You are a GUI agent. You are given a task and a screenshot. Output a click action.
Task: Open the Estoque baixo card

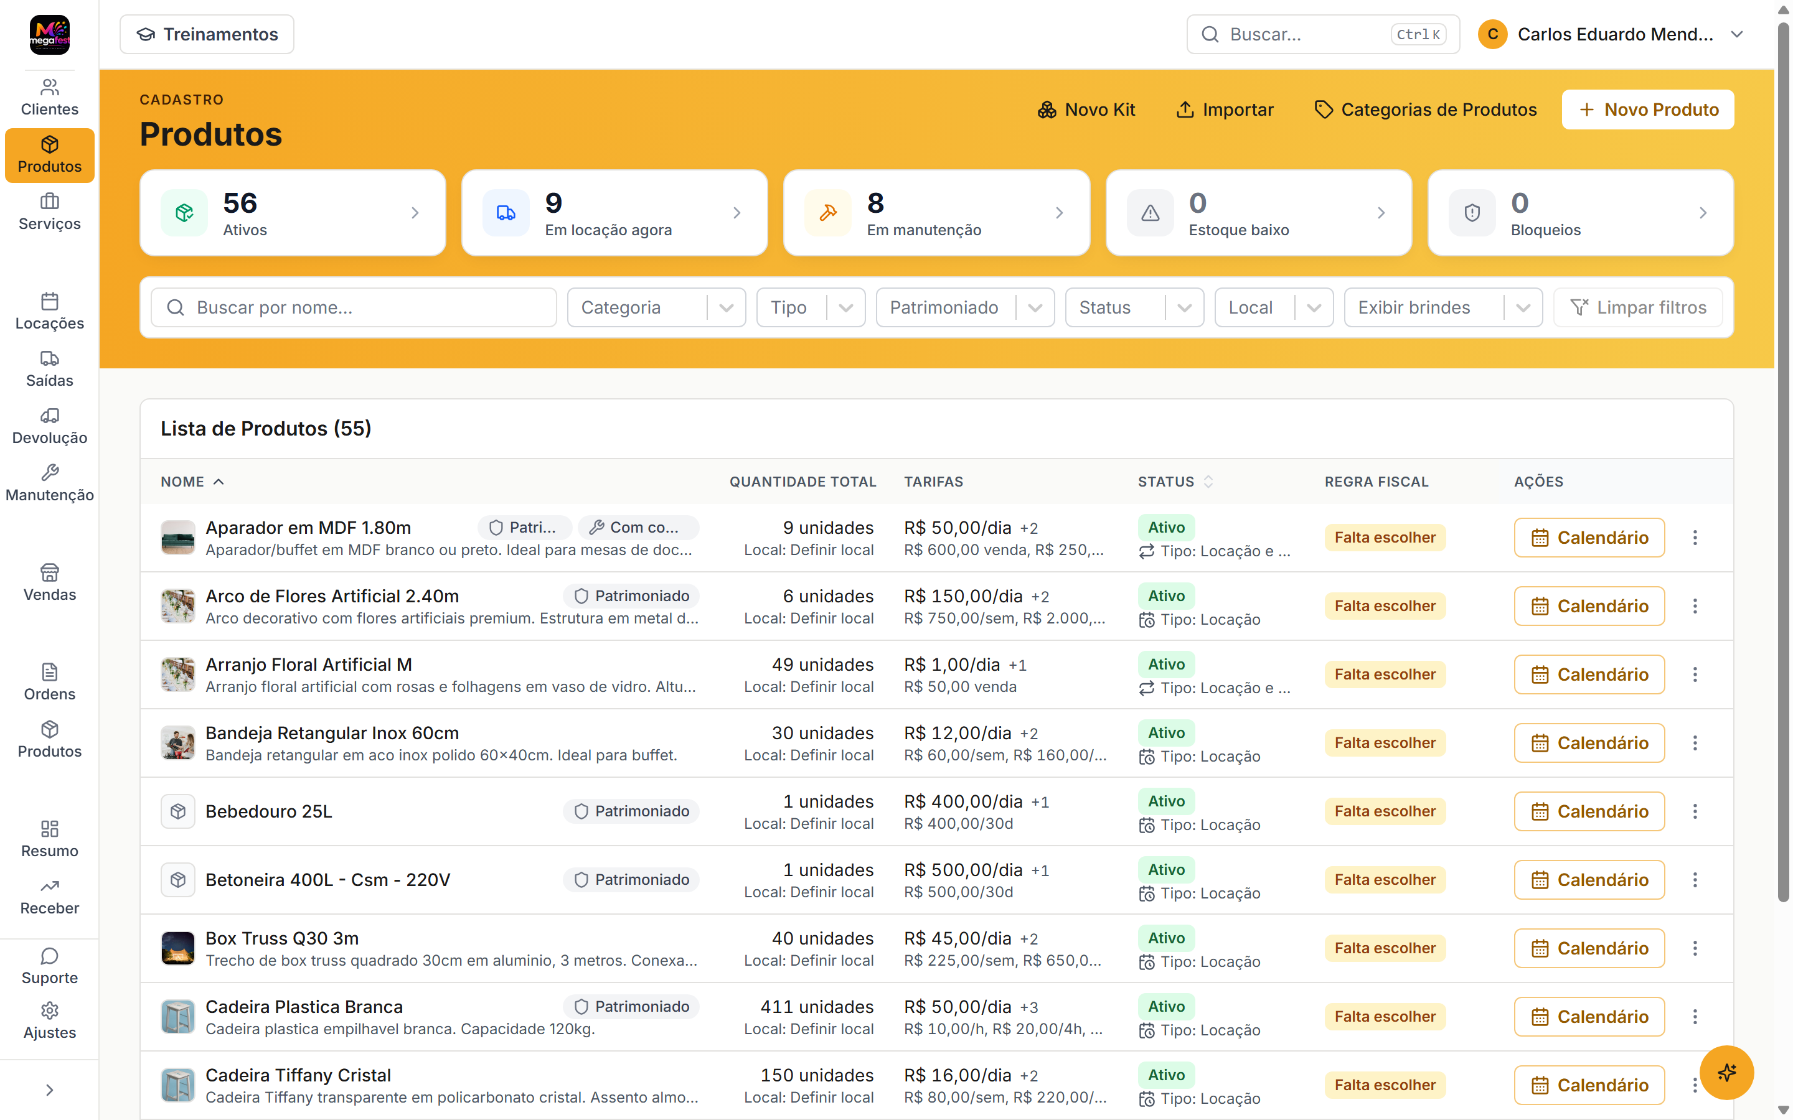click(1259, 213)
